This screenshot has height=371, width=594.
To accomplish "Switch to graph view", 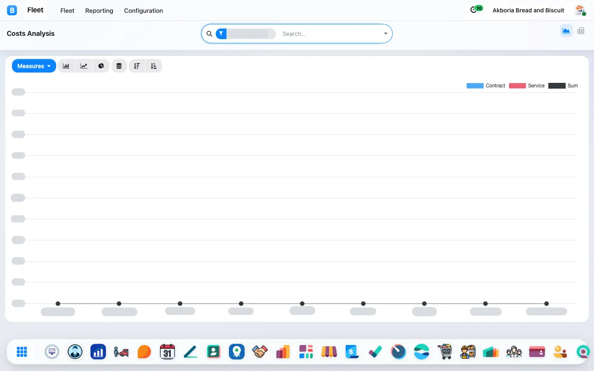I will (566, 31).
